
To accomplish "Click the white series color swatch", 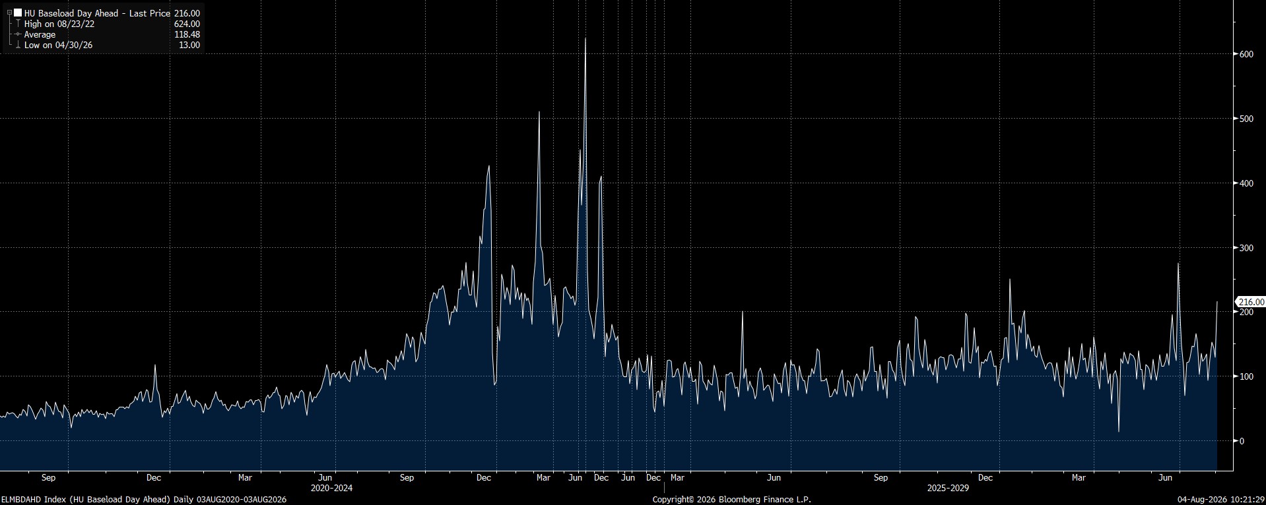I will pyautogui.click(x=18, y=13).
